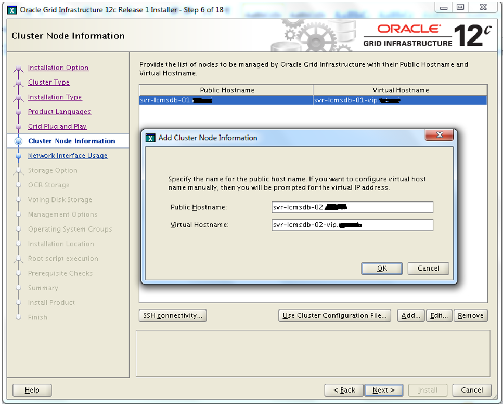Image resolution: width=503 pixels, height=404 pixels.
Task: Click the Public Hostname column header
Action: [x=226, y=90]
